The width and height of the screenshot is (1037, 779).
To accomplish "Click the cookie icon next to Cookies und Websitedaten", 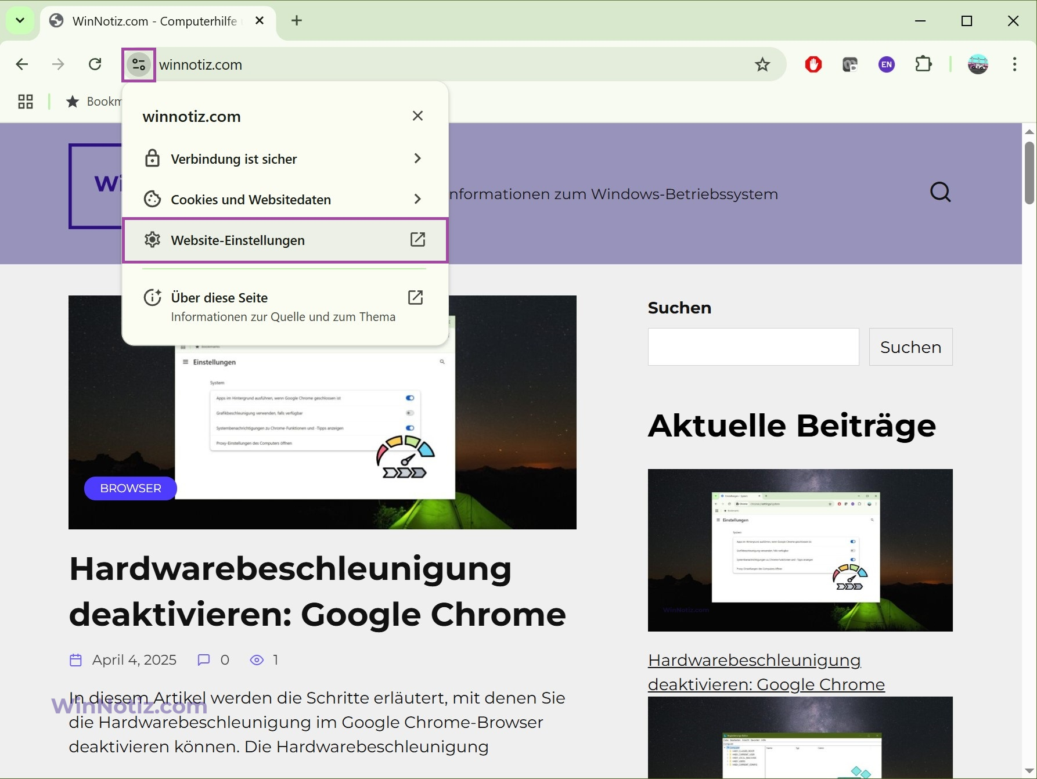I will coord(152,199).
